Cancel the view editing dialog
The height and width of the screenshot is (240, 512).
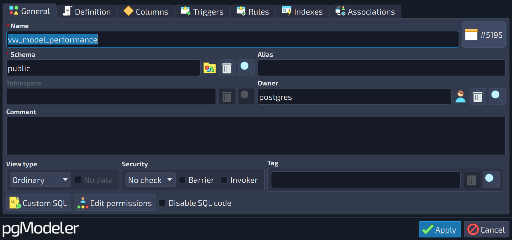[486, 229]
